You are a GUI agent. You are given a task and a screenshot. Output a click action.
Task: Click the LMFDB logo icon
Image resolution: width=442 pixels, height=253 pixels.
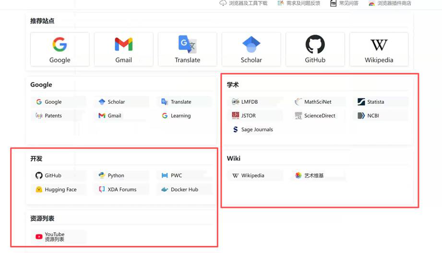point(235,102)
